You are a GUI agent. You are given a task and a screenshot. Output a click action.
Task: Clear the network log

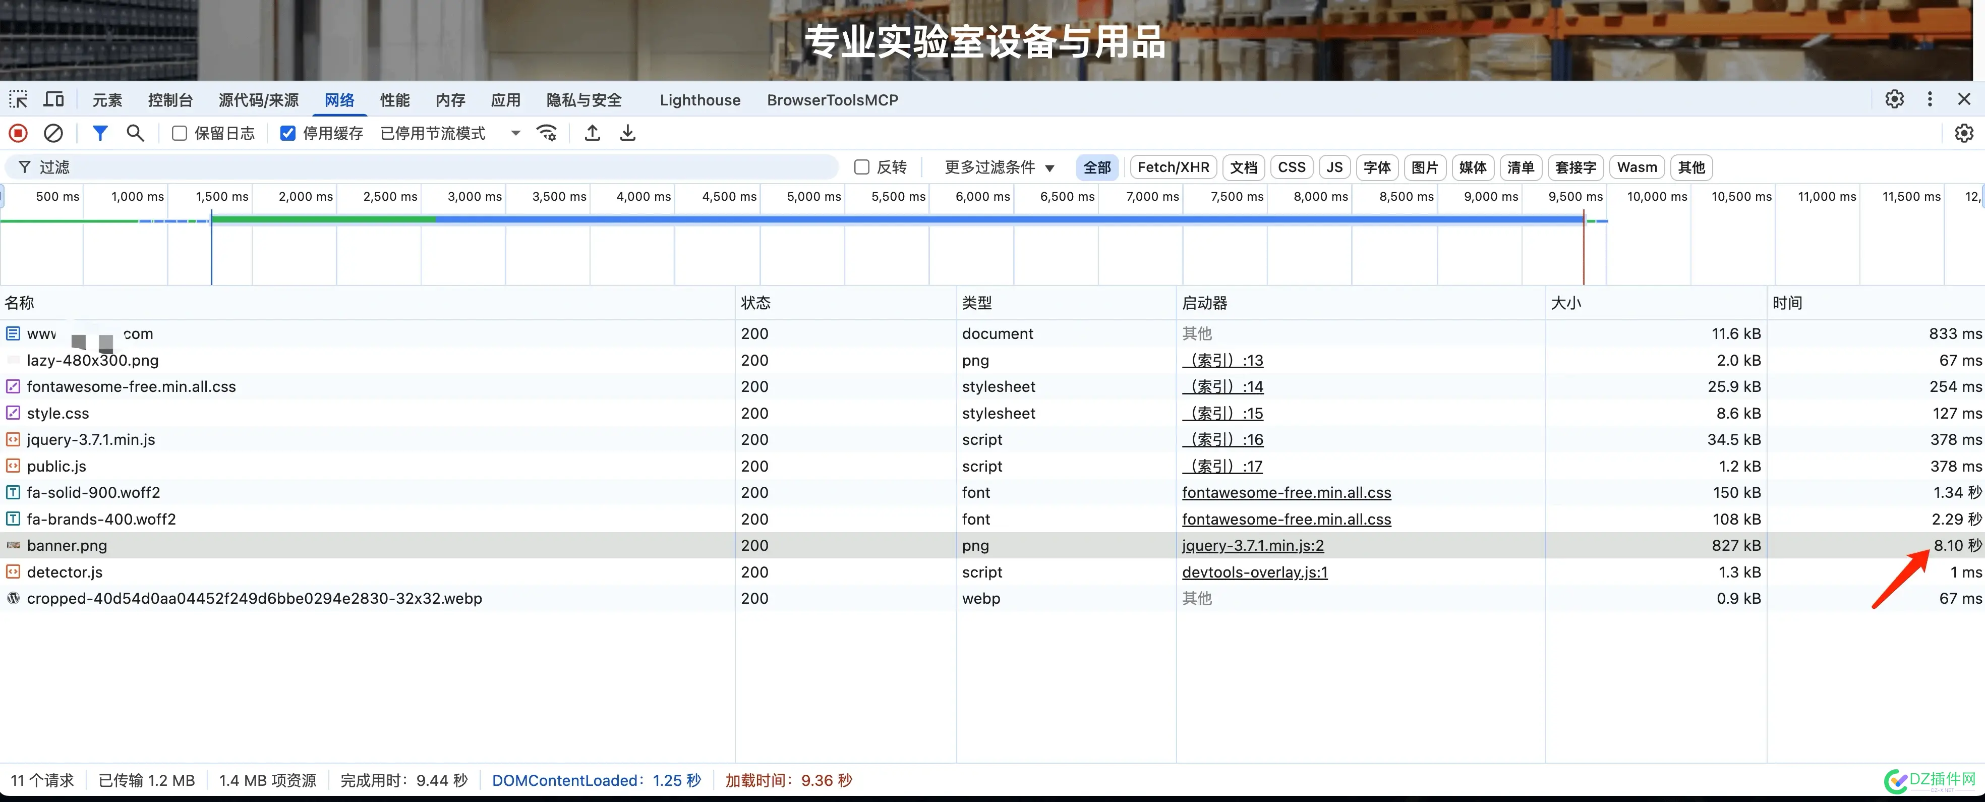[x=53, y=133]
